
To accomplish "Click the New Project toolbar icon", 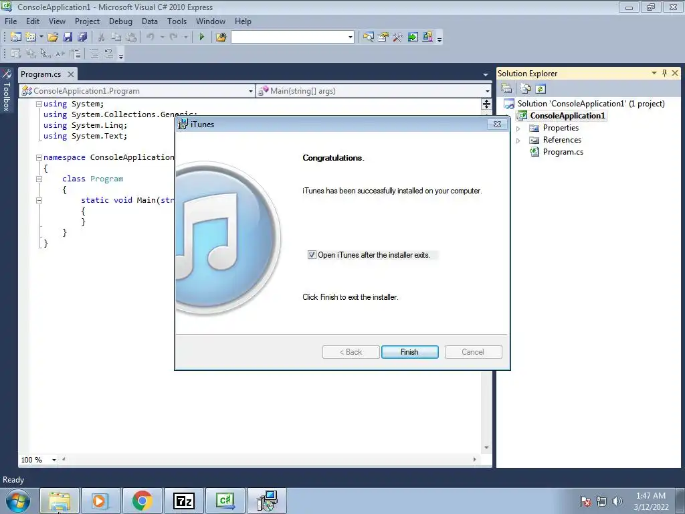I will [x=16, y=37].
